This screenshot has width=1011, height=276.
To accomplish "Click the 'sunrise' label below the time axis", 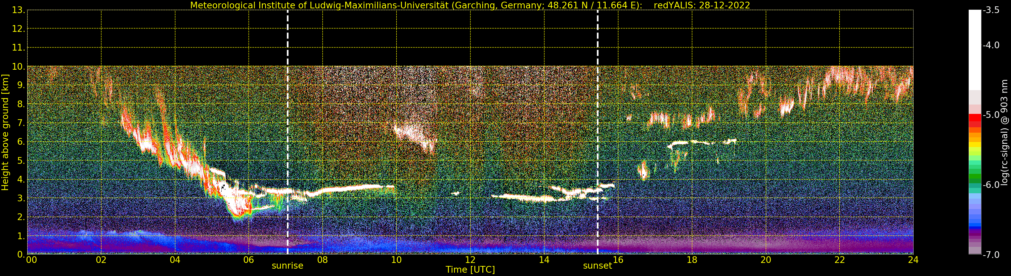I will [x=287, y=266].
